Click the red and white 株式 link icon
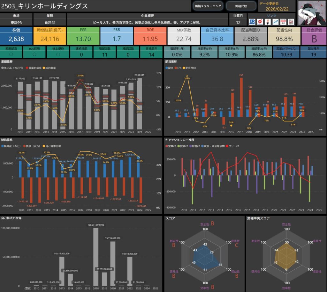This screenshot has width=327, height=292. [x=283, y=22]
